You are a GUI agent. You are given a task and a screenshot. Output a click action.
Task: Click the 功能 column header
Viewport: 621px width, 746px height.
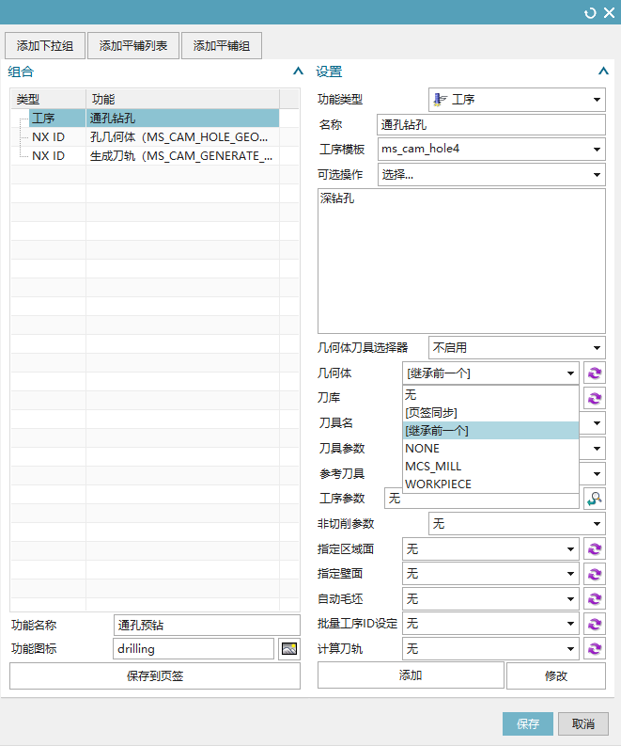(182, 99)
